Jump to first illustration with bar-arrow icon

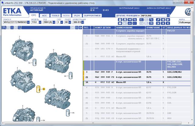click(158, 23)
